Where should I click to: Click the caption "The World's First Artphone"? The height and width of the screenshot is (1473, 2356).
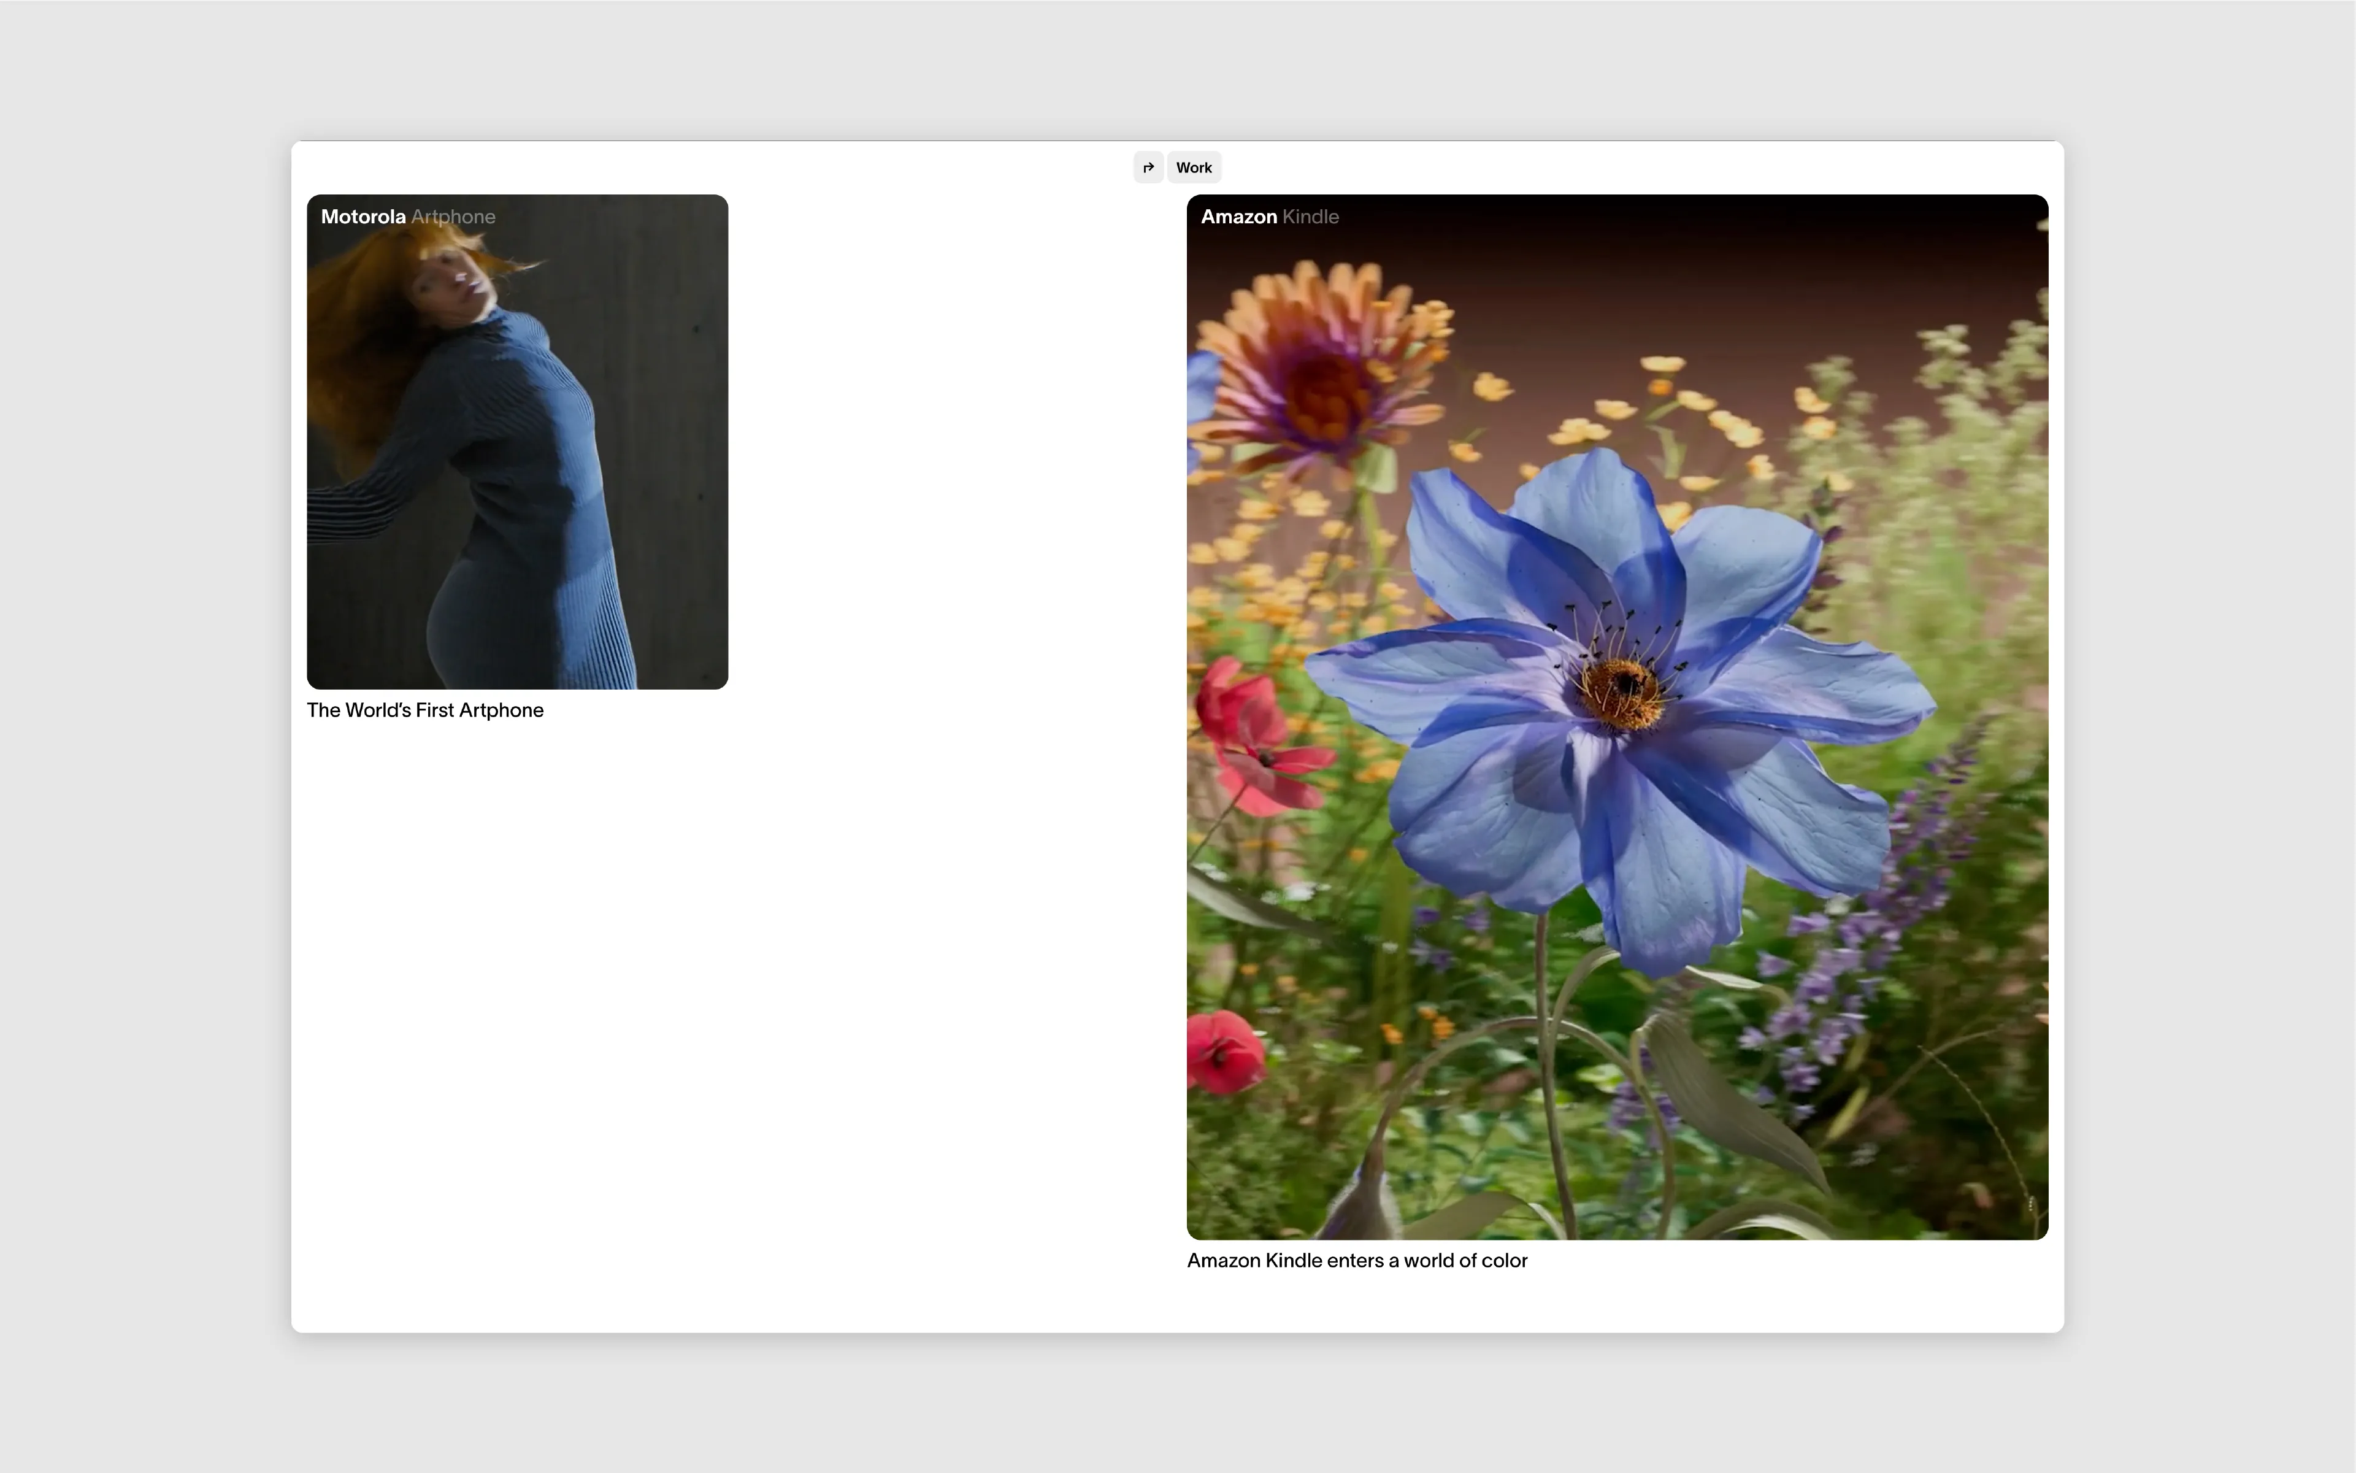click(424, 710)
